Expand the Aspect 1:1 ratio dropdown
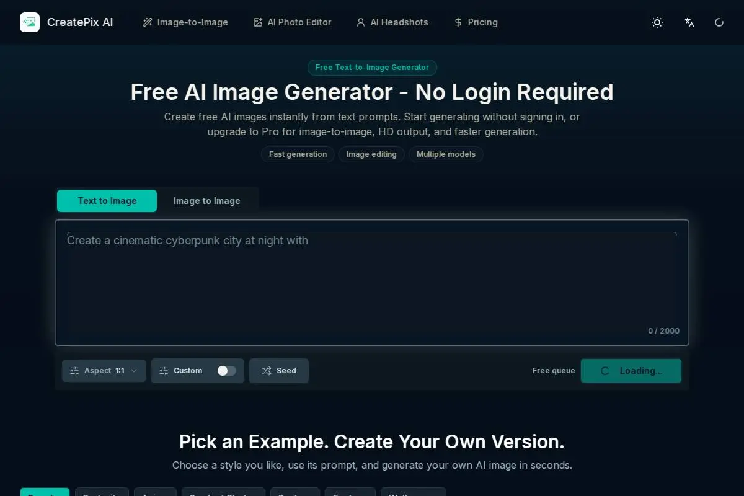This screenshot has width=744, height=496. 104,371
